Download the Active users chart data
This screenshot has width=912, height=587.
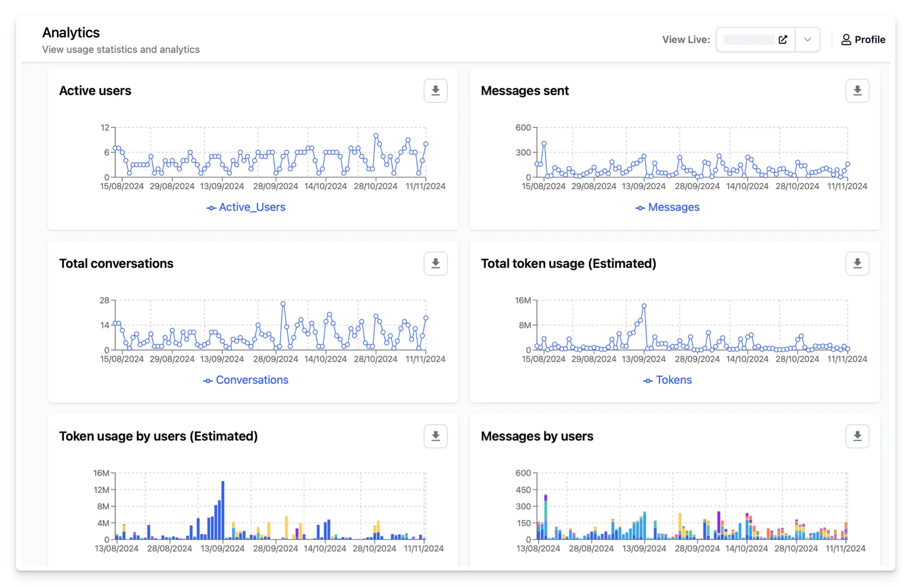point(435,91)
